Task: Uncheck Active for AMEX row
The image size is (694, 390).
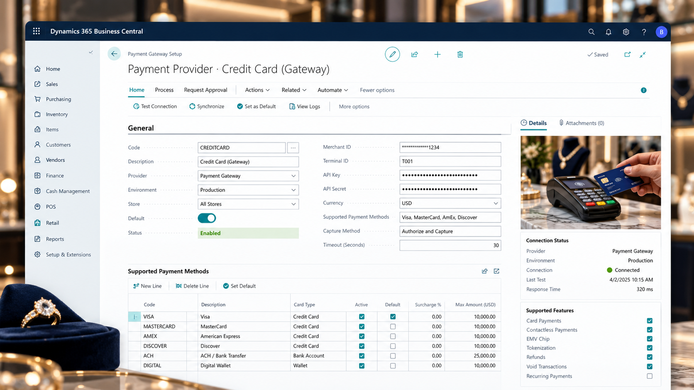Action: click(x=362, y=336)
